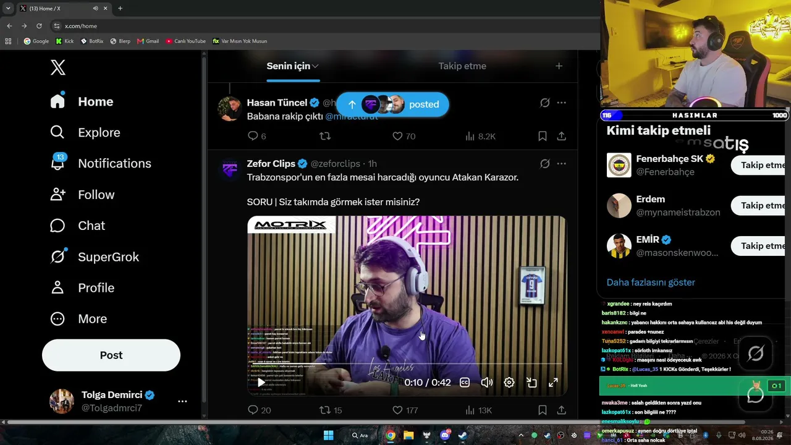Mute the video player volume
The width and height of the screenshot is (791, 445).
487,383
